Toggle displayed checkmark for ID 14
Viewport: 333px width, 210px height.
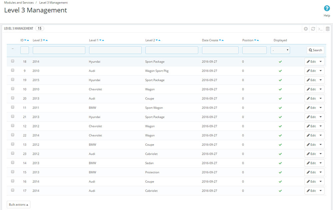(x=280, y=163)
